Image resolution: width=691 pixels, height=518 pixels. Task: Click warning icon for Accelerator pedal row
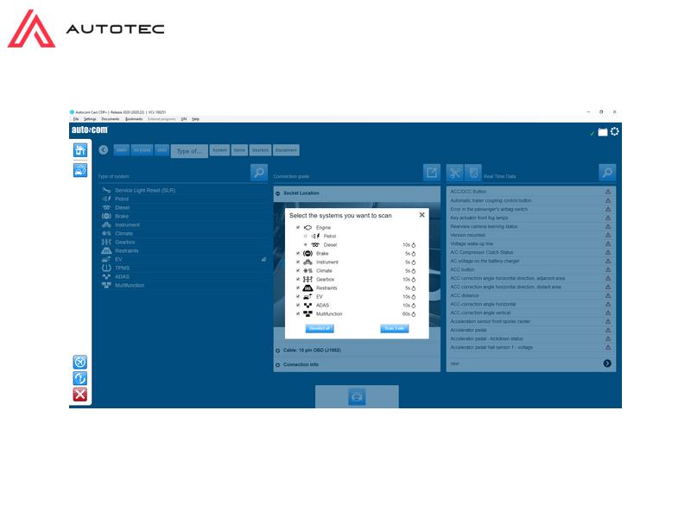(x=608, y=330)
